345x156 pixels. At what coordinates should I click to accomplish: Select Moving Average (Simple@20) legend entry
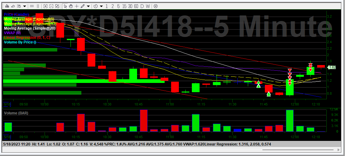pos(30,28)
